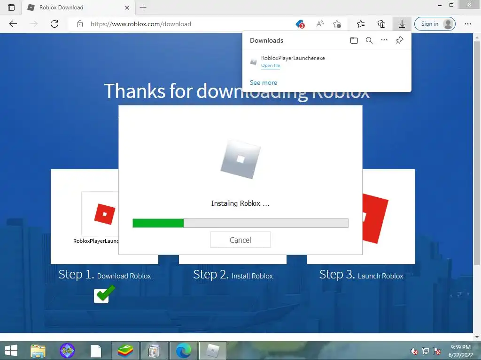Click Step 3 Launch Roblox text
481x360 pixels.
point(361,275)
